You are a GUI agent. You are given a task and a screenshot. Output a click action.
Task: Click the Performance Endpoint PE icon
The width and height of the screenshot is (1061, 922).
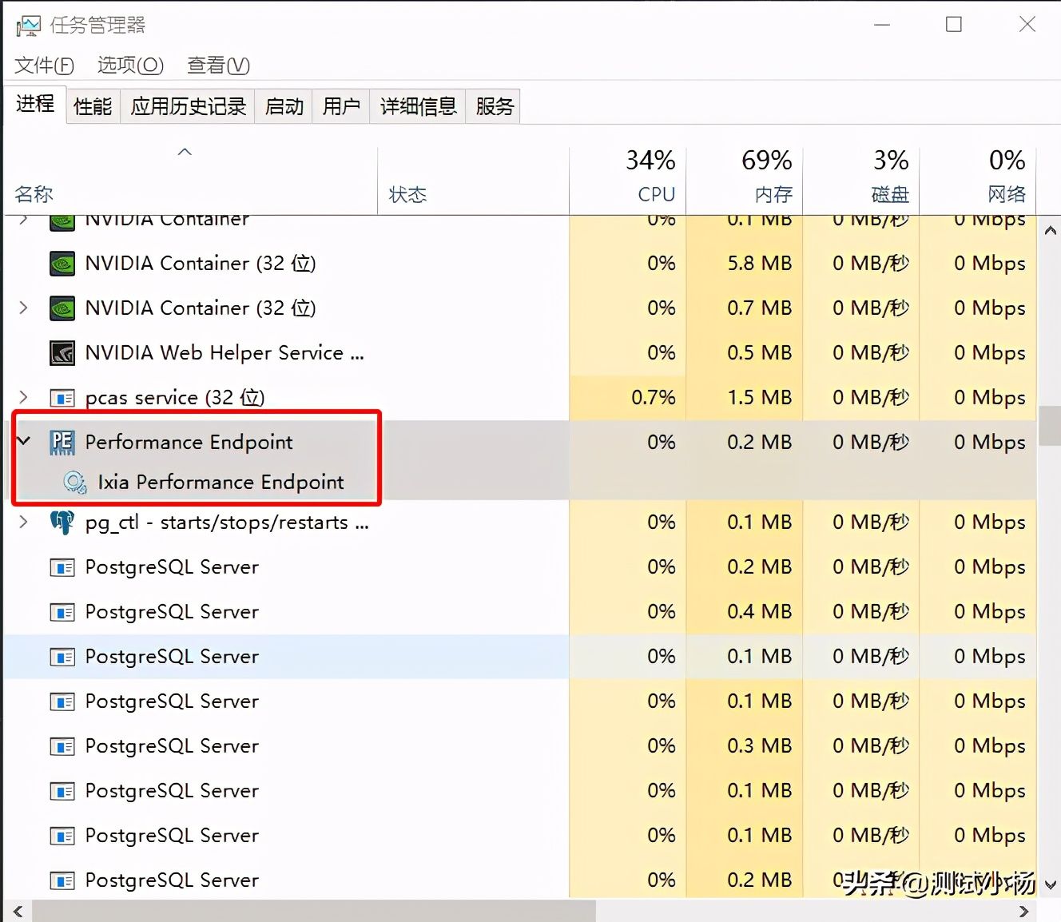62,442
